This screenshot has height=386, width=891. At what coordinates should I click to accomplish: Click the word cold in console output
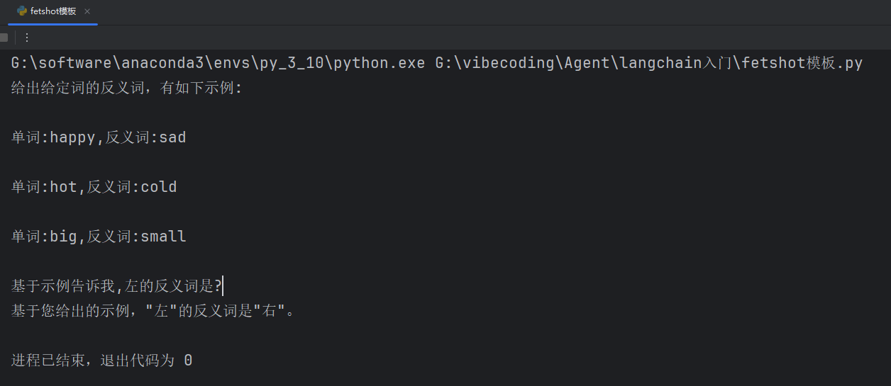[x=159, y=187]
